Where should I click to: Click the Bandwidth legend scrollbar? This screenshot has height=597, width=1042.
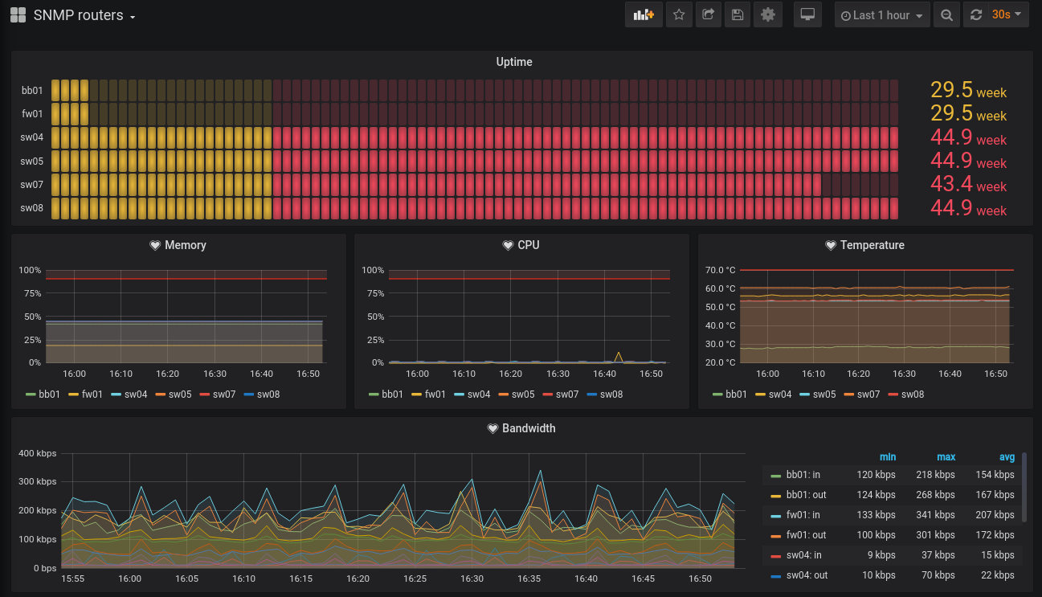pyautogui.click(x=1024, y=487)
